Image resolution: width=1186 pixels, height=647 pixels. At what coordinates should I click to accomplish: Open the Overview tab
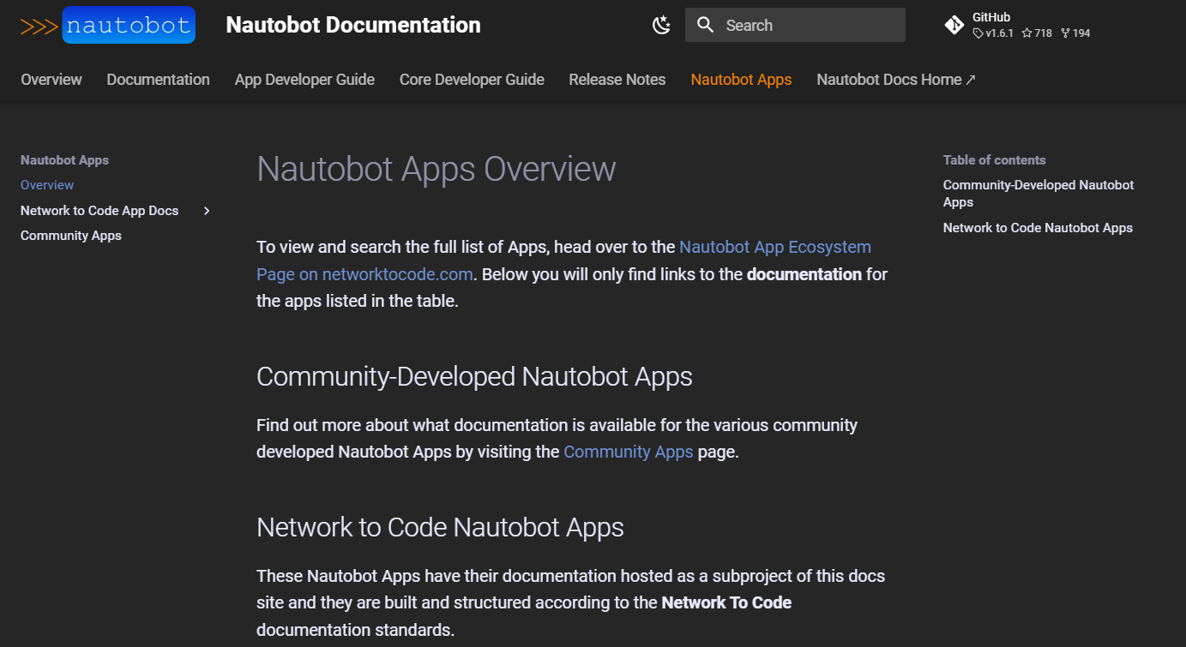pos(51,80)
